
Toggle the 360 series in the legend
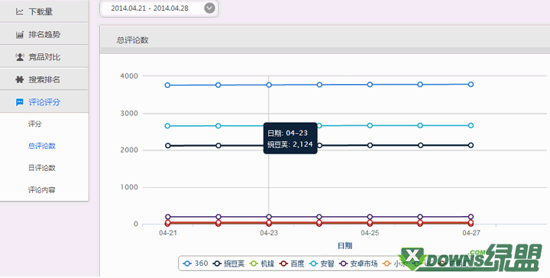(196, 263)
